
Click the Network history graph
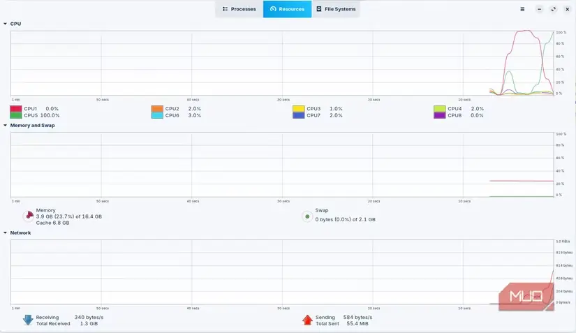point(282,272)
